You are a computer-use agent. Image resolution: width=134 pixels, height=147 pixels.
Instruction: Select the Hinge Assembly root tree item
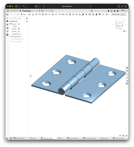(14, 24)
